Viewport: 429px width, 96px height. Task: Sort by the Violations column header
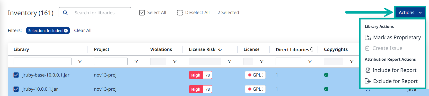point(161,49)
